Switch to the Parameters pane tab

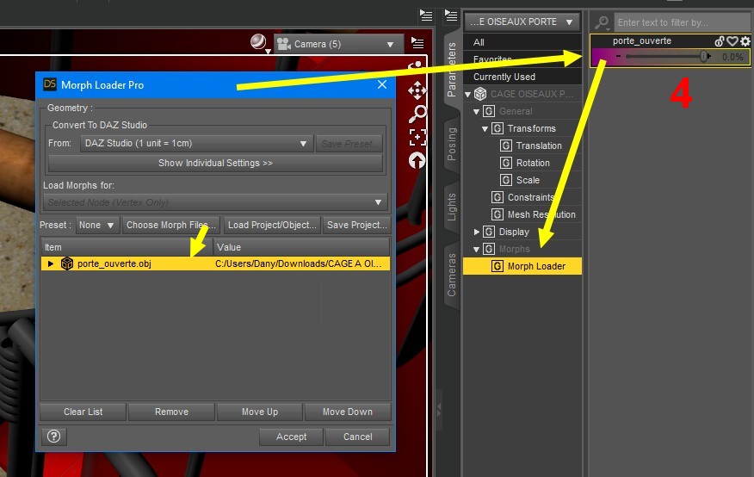pyautogui.click(x=452, y=69)
